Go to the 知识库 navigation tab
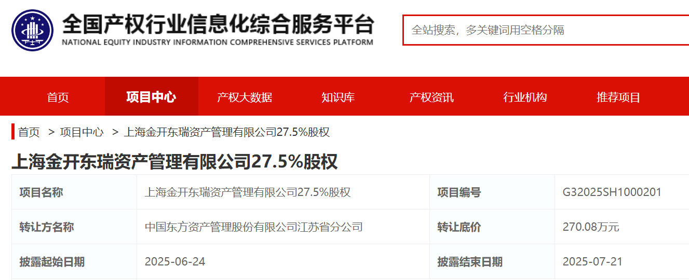Viewport: 689px width, 280px height. tap(338, 97)
